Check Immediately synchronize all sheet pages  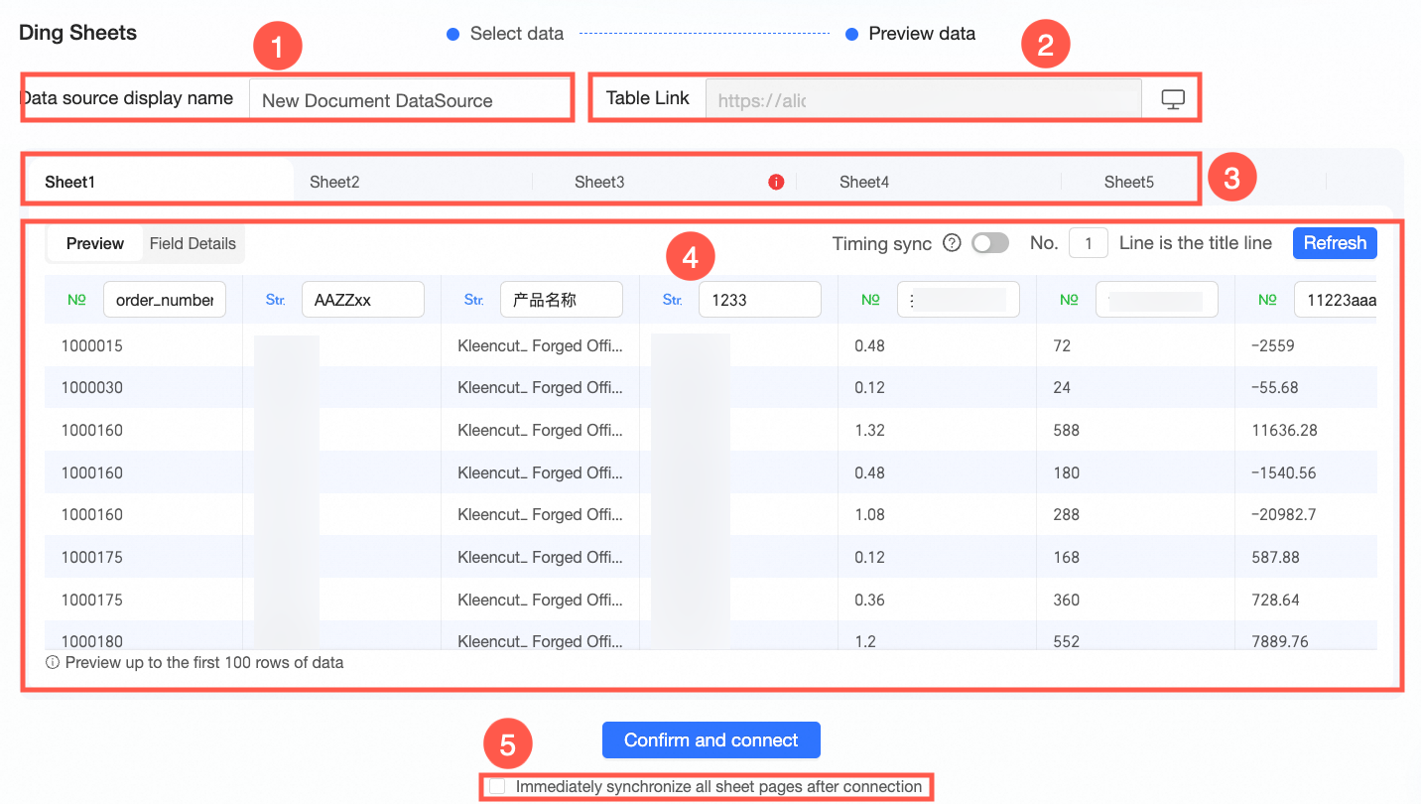click(498, 786)
